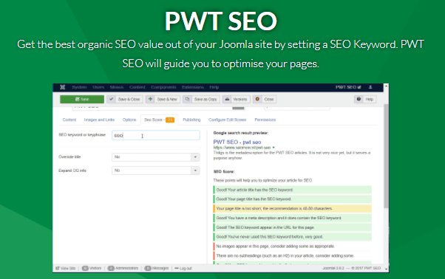Click 'Your article title has the SEO keyword' message
The image size is (445, 279).
292,190
